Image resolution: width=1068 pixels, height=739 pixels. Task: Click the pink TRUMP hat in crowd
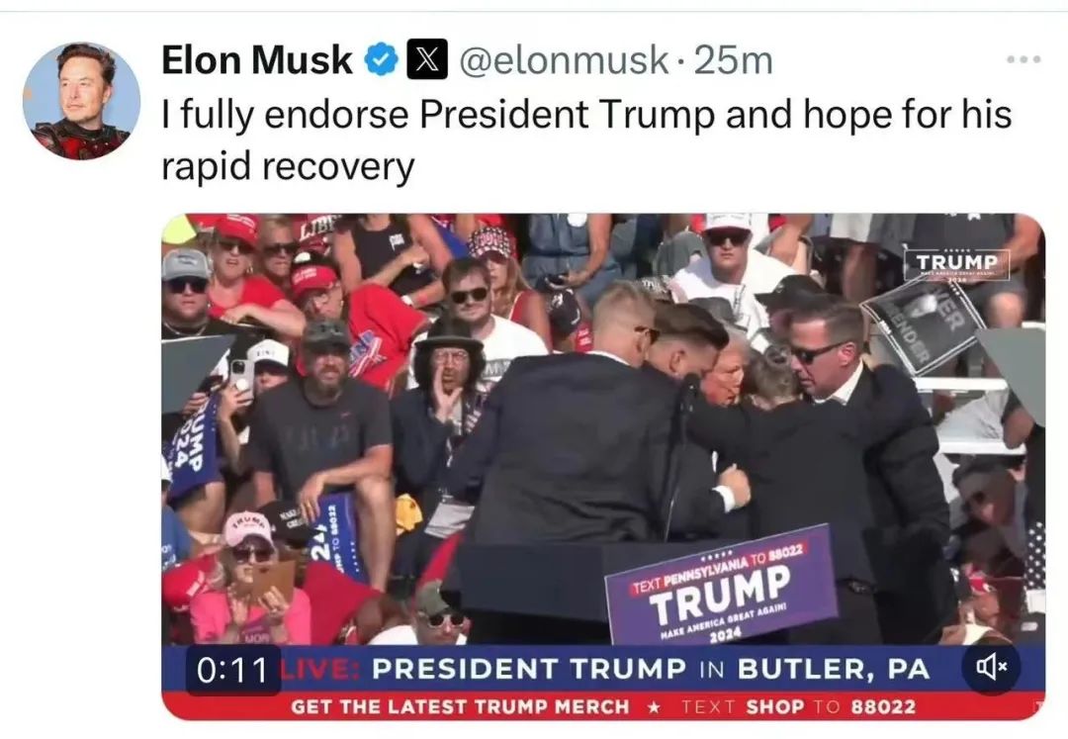(248, 528)
